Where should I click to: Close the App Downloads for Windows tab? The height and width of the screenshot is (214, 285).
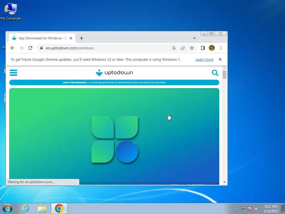click(71, 38)
